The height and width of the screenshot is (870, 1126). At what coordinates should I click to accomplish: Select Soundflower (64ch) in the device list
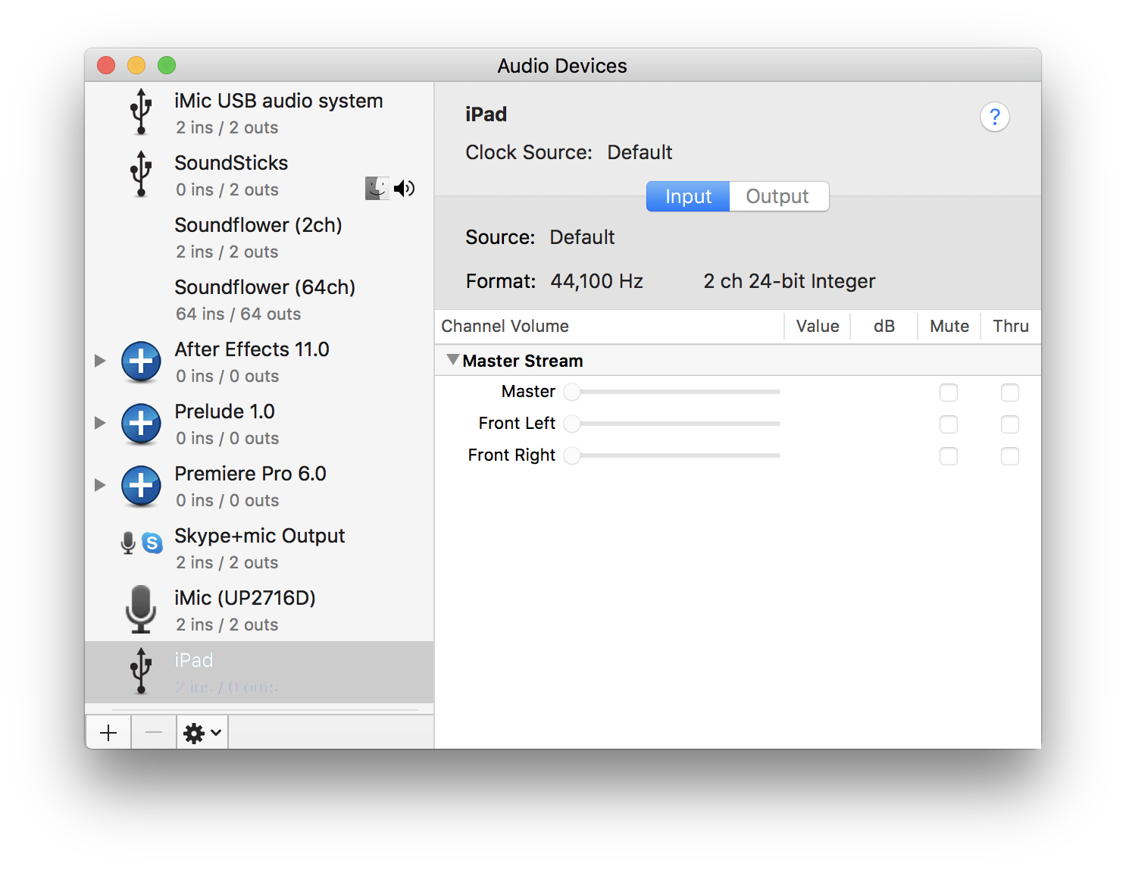(x=259, y=299)
